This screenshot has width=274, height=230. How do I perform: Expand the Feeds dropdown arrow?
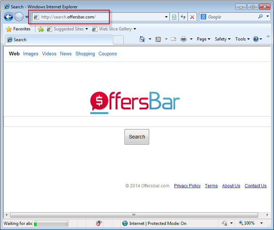point(166,39)
